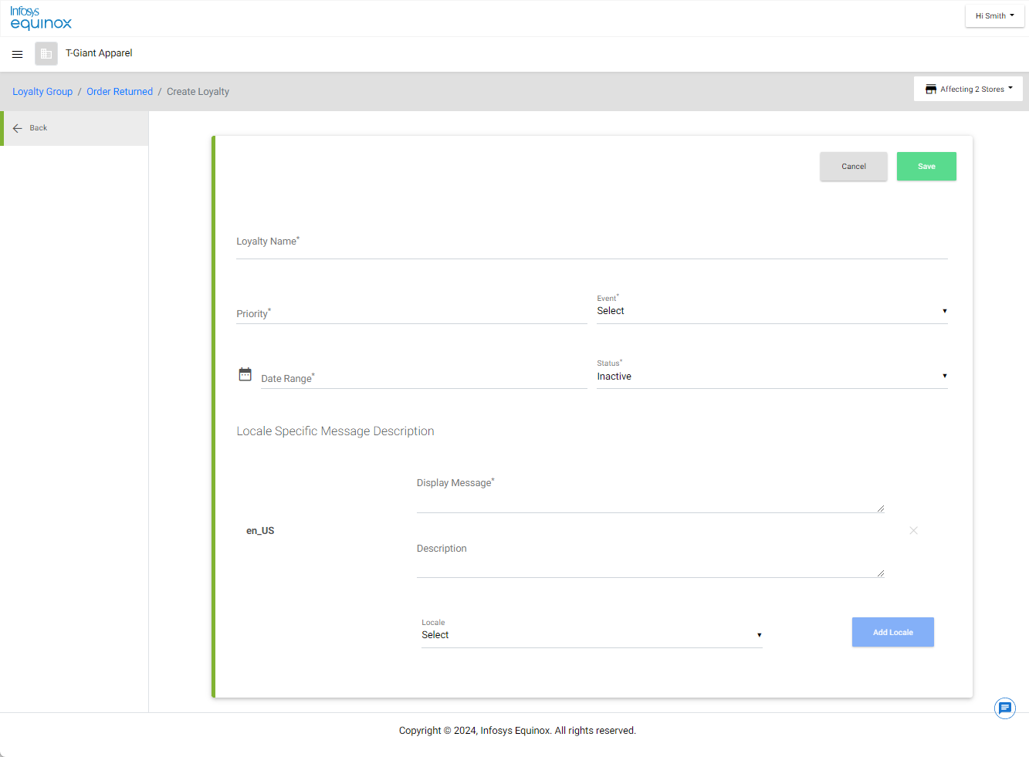This screenshot has height=757, width=1029.
Task: Open the hamburger navigation menu
Action: click(x=17, y=54)
